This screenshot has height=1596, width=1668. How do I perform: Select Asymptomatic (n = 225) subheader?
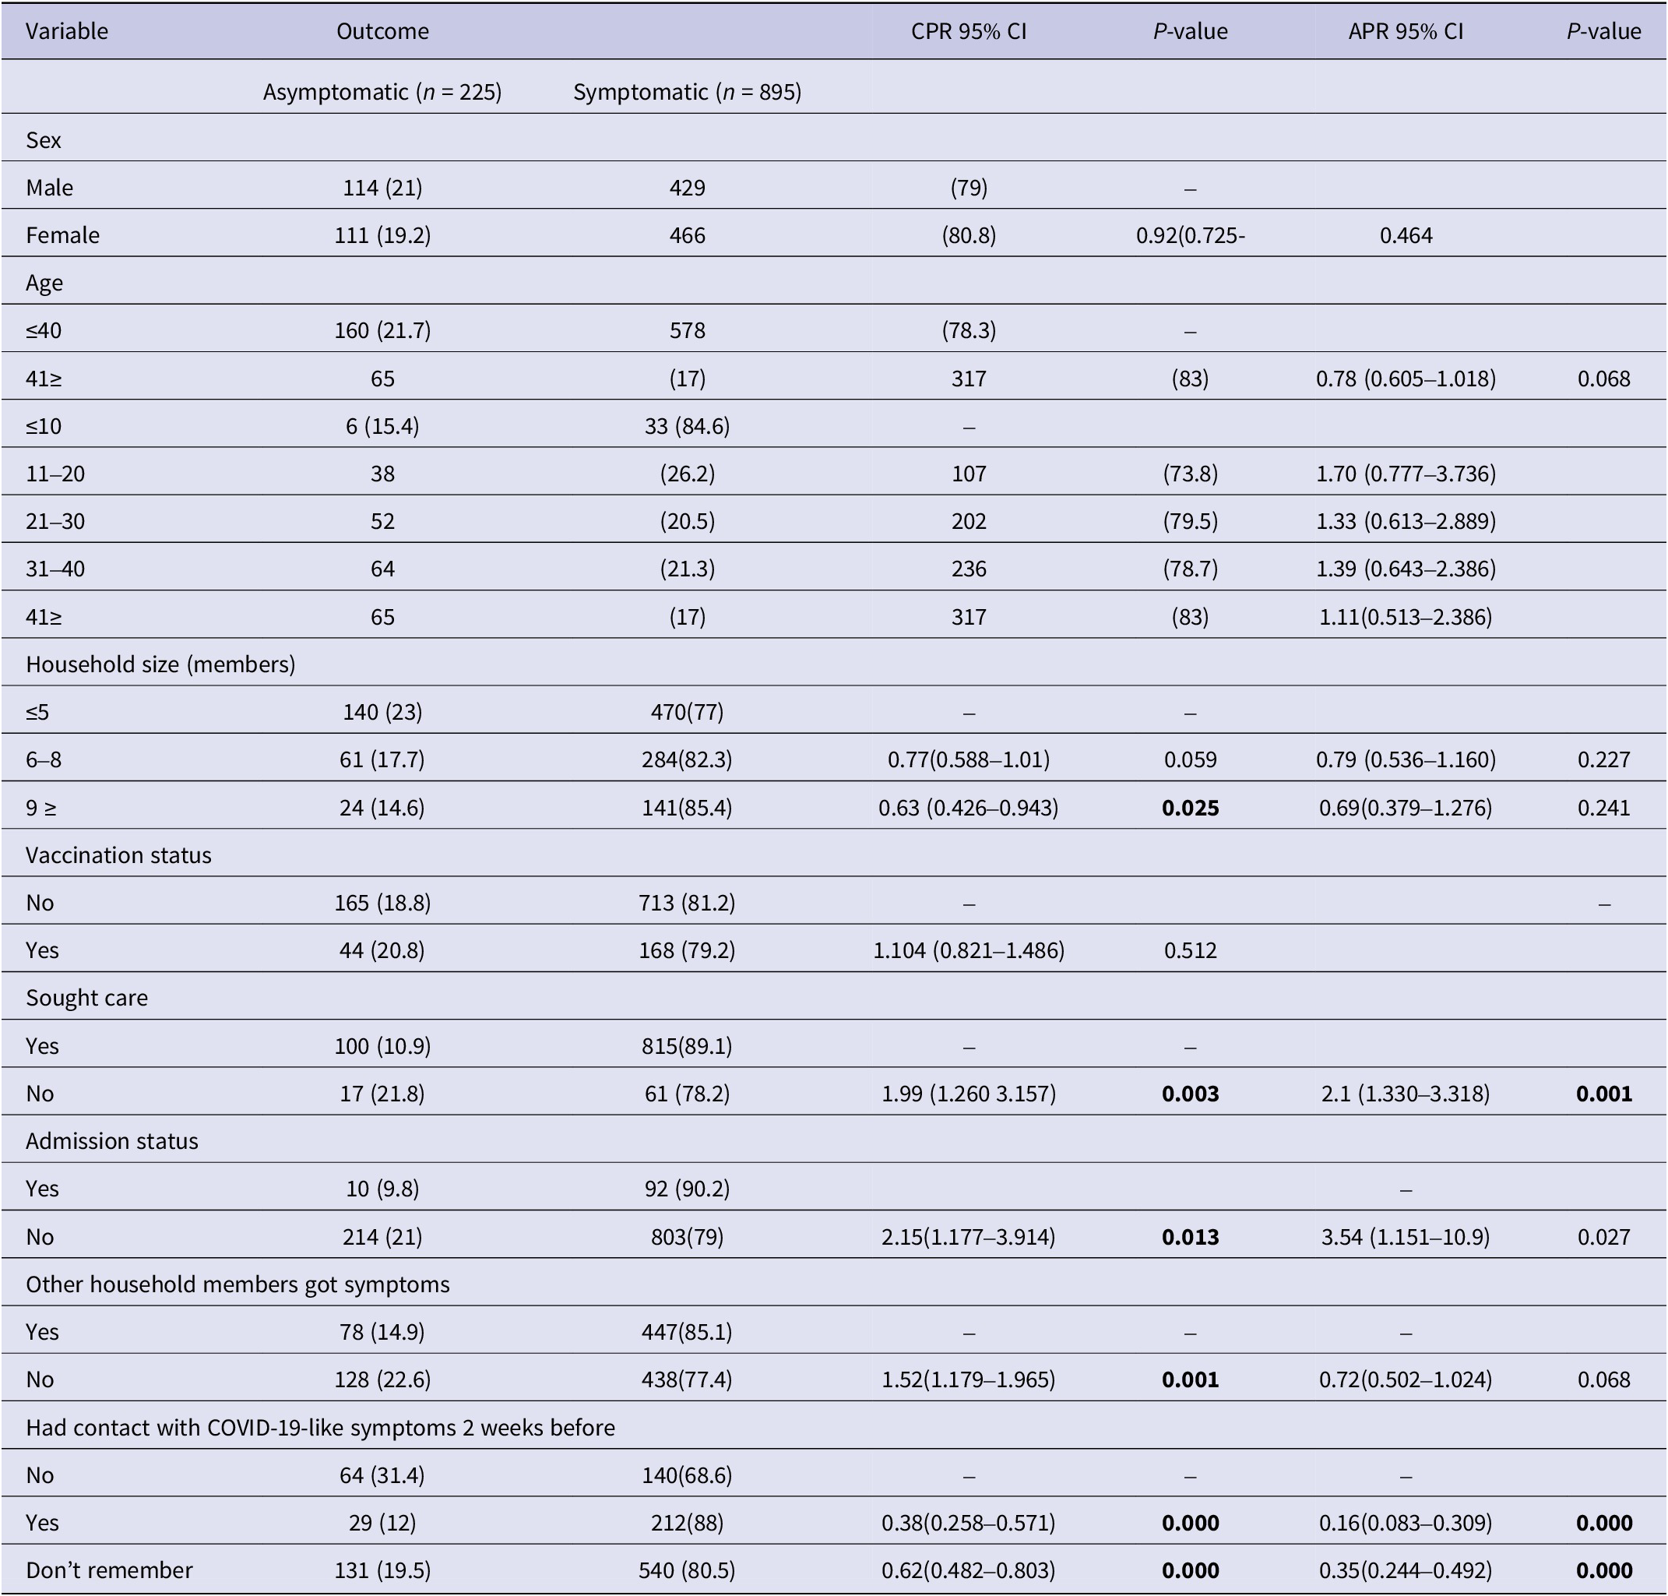coord(383,92)
